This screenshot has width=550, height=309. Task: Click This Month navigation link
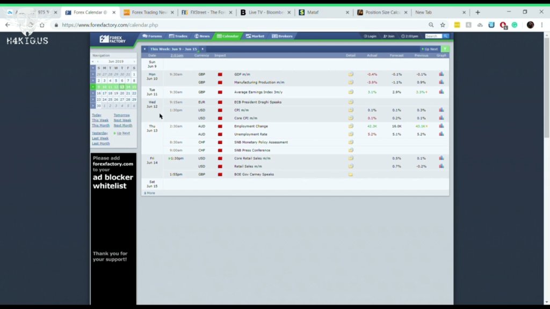[100, 126]
